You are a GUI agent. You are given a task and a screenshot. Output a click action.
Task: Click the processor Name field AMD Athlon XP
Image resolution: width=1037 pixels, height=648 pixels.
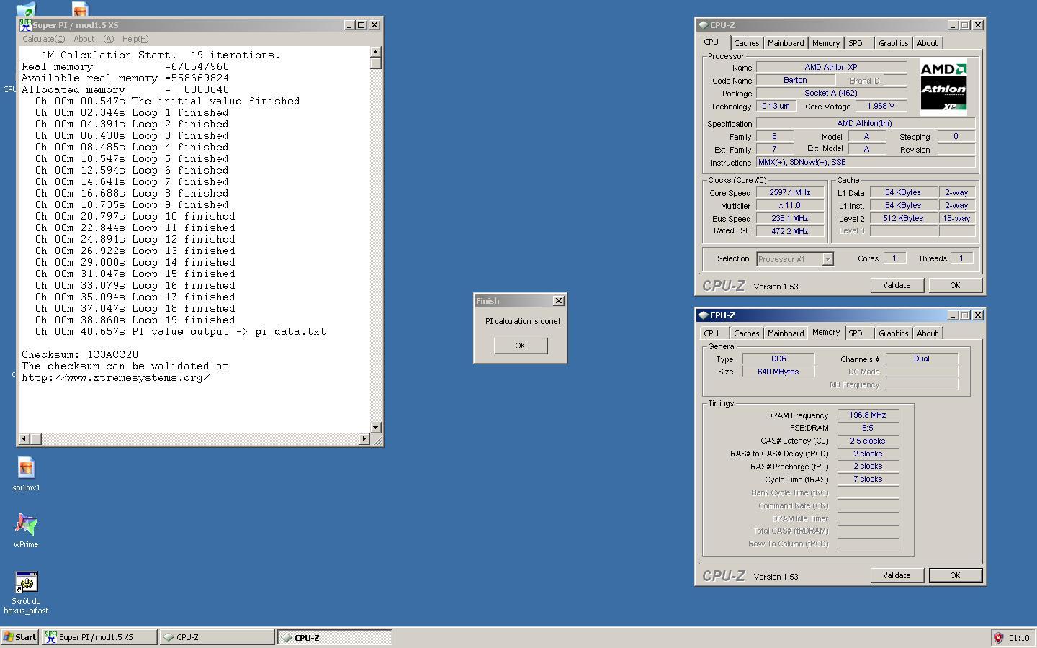(831, 67)
